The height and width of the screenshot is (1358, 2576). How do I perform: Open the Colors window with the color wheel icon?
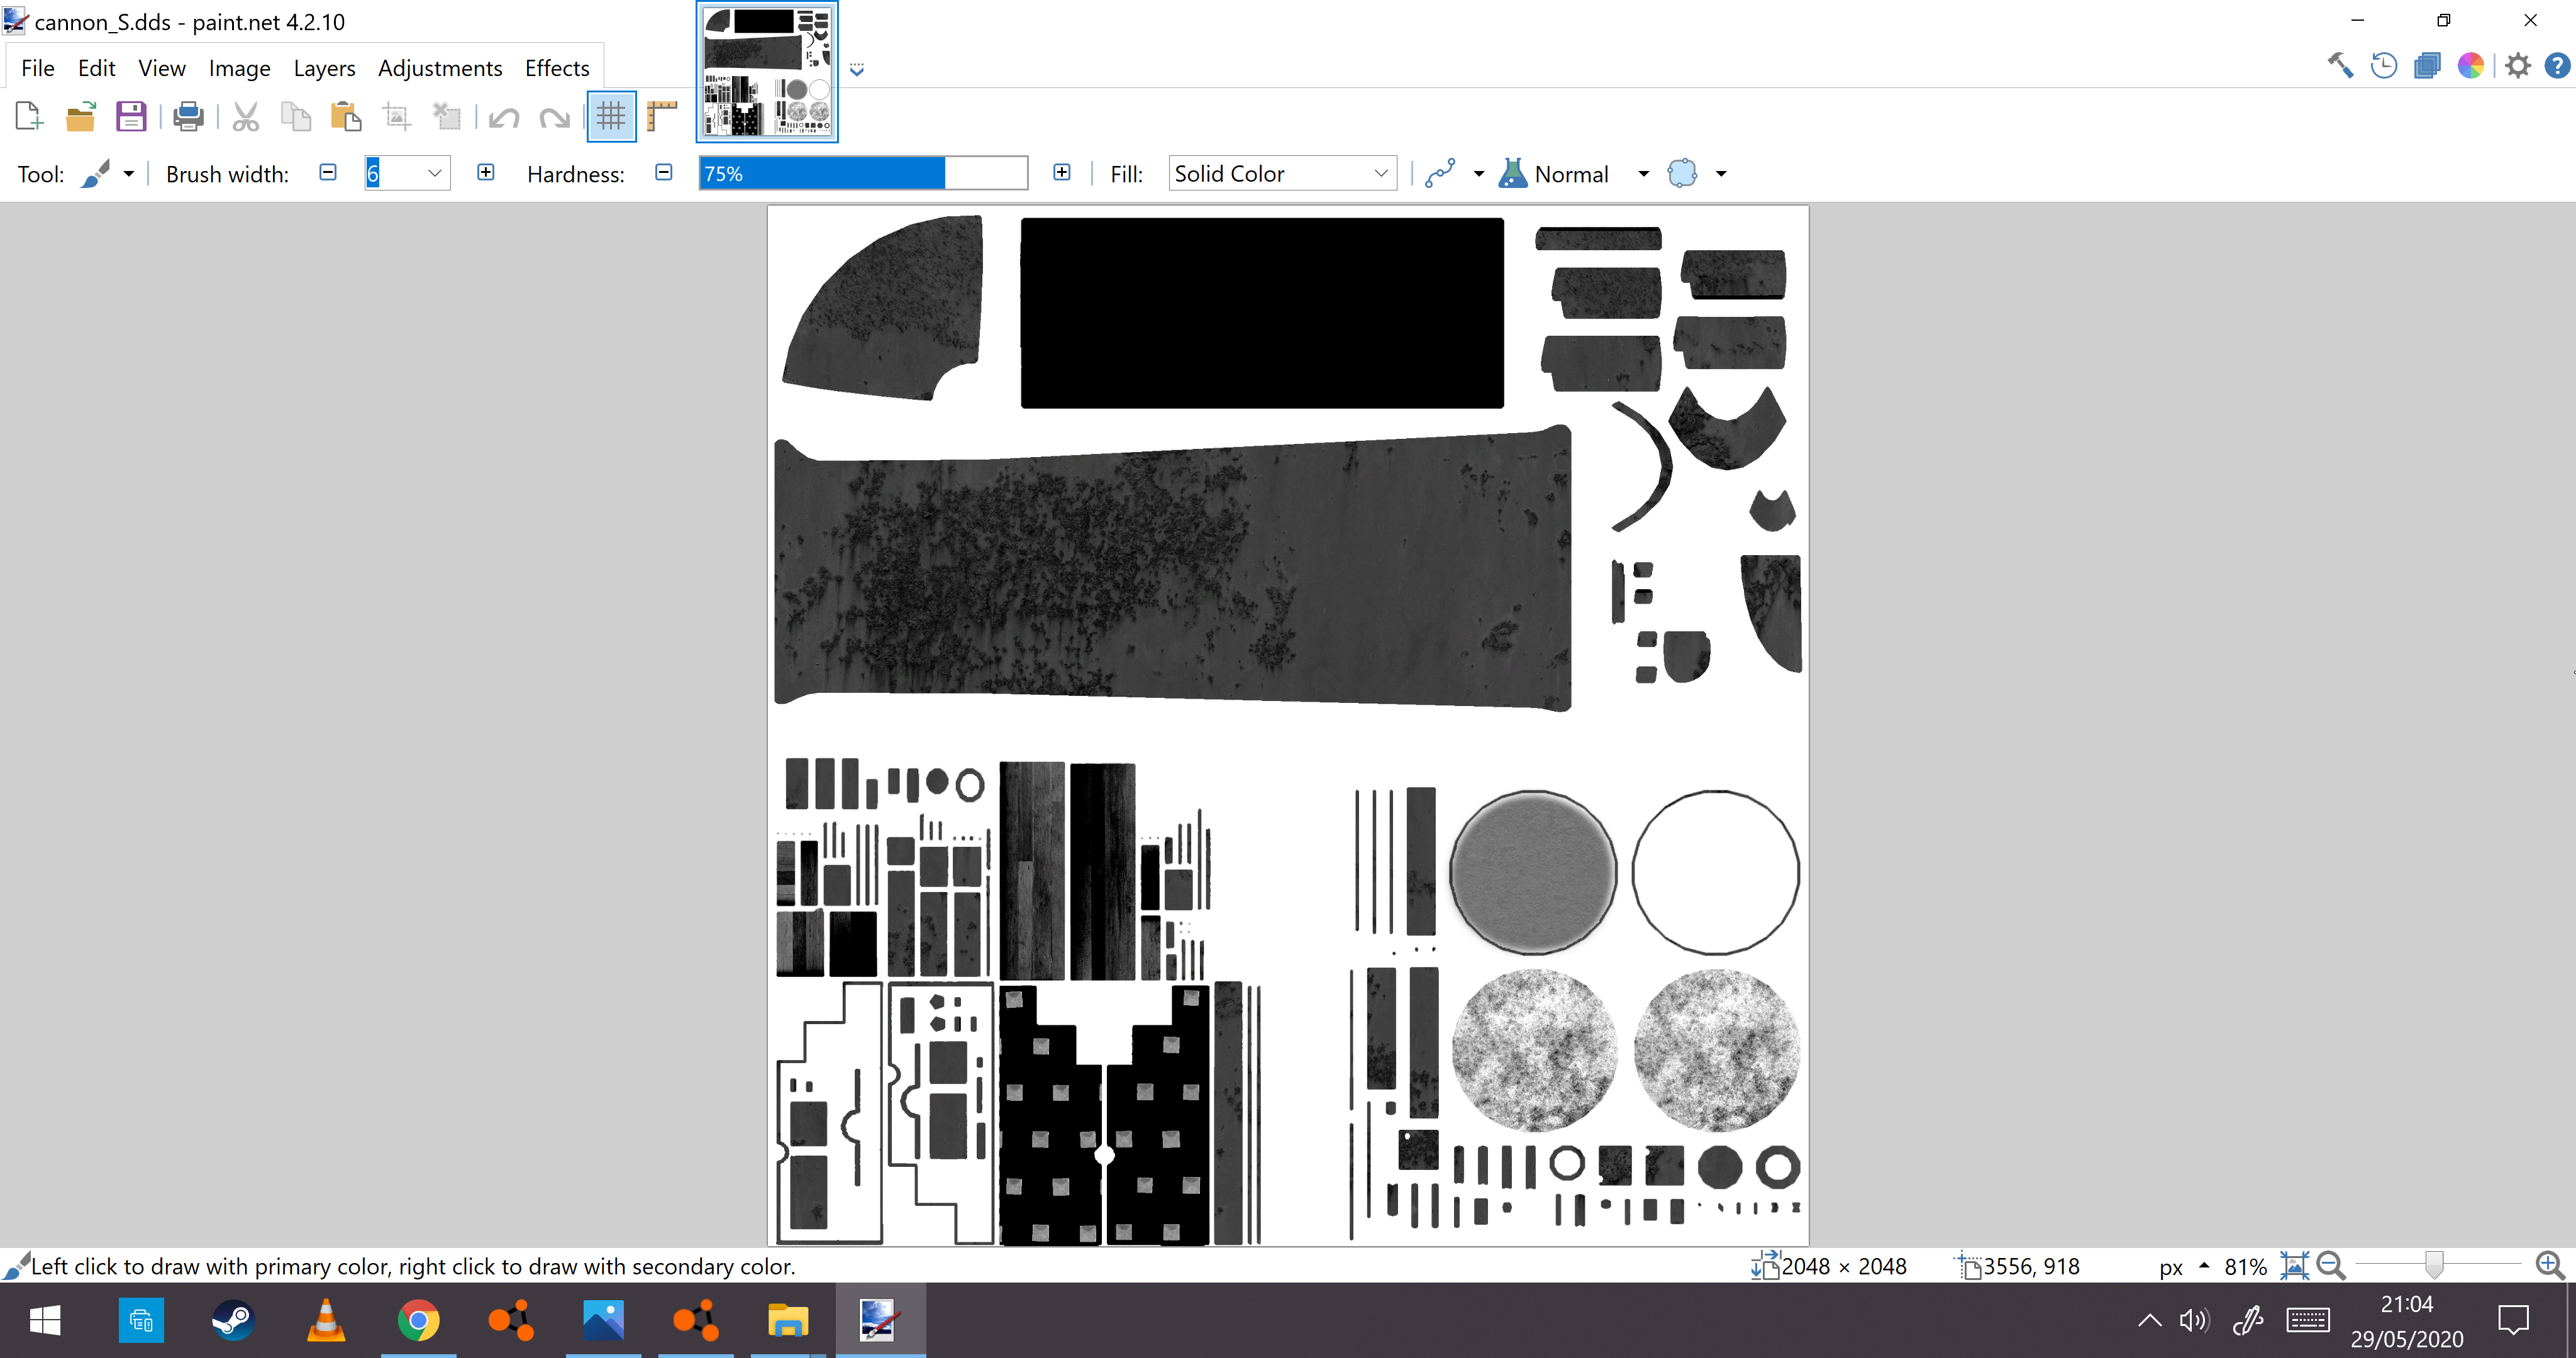point(2471,66)
